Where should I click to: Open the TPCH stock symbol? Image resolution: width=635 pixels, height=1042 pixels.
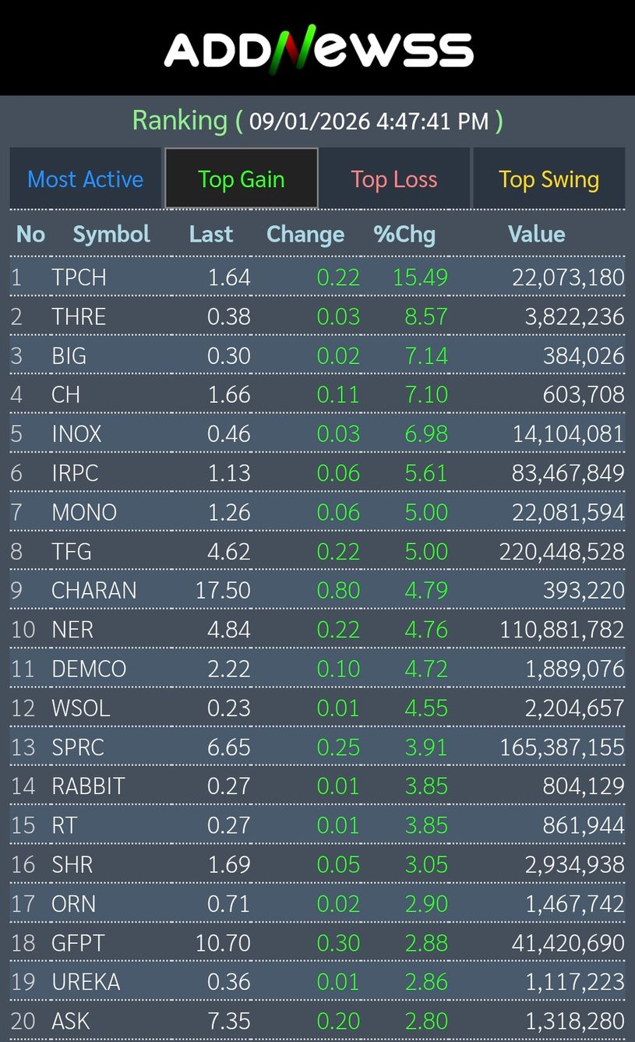pos(79,277)
